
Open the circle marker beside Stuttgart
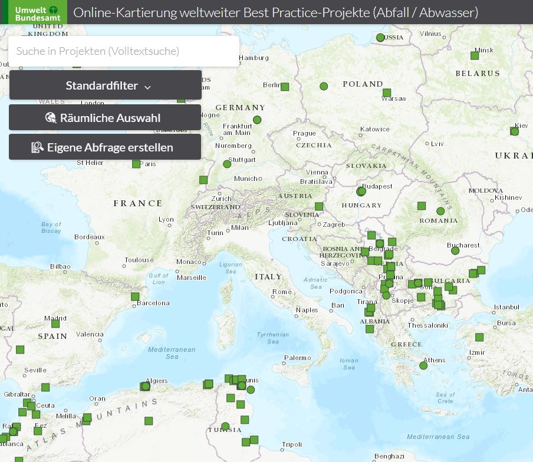pos(227,164)
